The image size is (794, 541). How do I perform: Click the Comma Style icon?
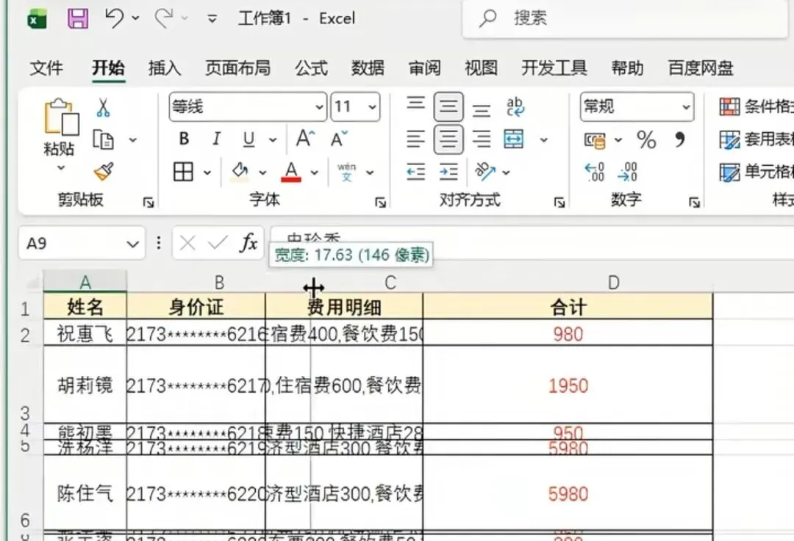tap(680, 139)
